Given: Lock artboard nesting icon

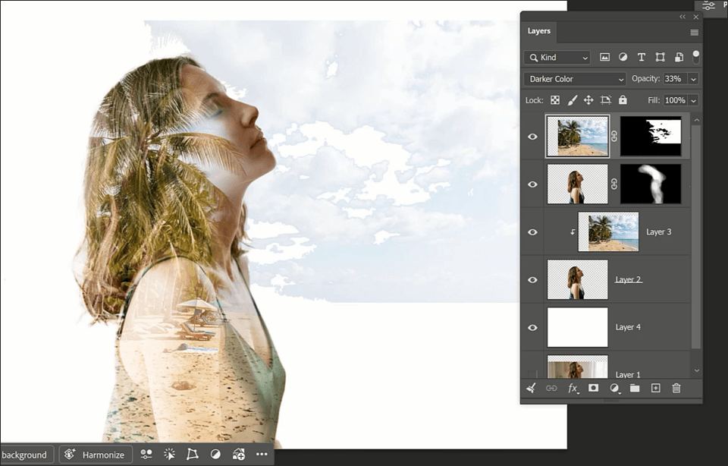Looking at the screenshot, I should (x=605, y=100).
